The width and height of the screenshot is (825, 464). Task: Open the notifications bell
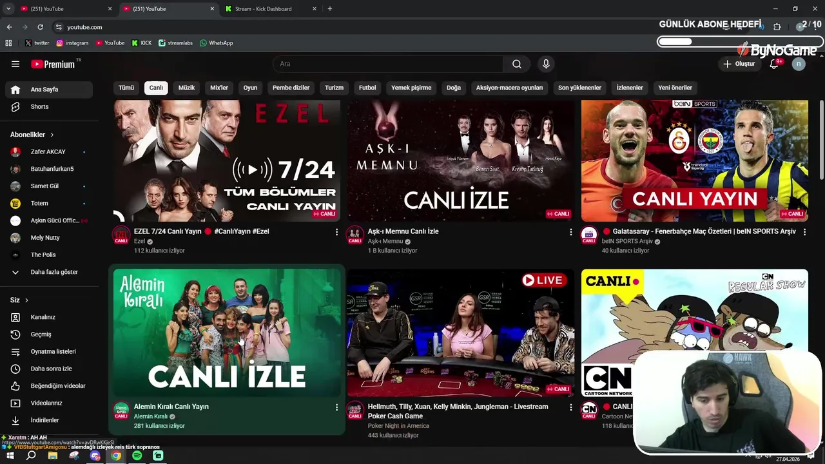775,64
